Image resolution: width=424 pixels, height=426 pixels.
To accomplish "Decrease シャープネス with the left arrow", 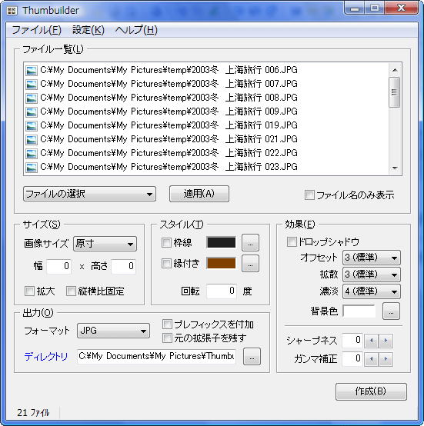I will click(371, 341).
